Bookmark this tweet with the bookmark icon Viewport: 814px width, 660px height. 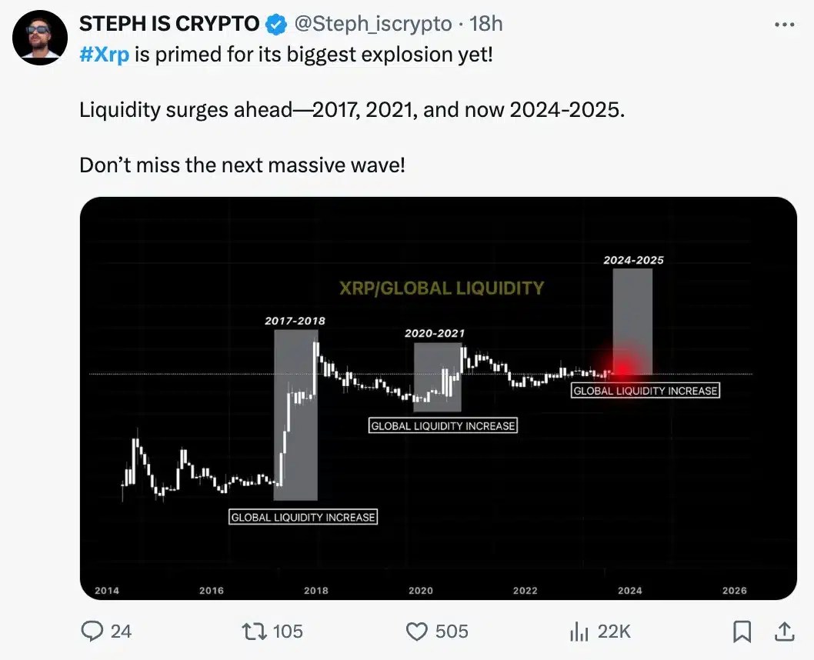pyautogui.click(x=742, y=631)
